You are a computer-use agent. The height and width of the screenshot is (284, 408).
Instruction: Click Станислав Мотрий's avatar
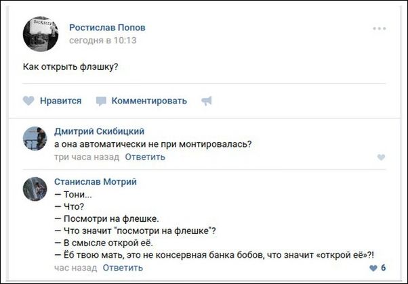tap(35, 189)
